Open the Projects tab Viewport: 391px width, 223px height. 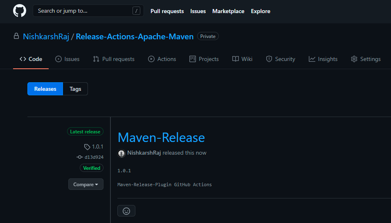[204, 59]
